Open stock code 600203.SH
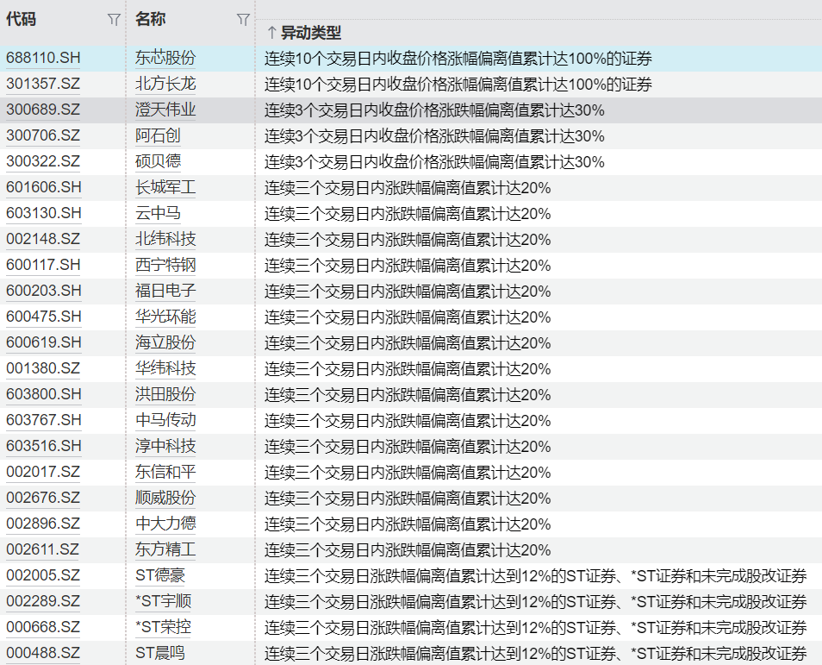The width and height of the screenshot is (822, 665). (43, 291)
